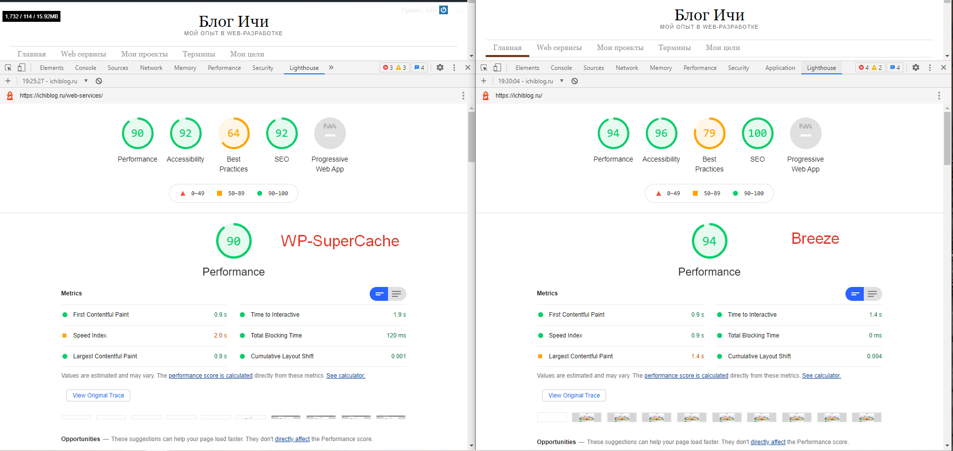The width and height of the screenshot is (953, 451).
Task: Click last filmstrip thumbnail in right report
Action: coord(867,417)
